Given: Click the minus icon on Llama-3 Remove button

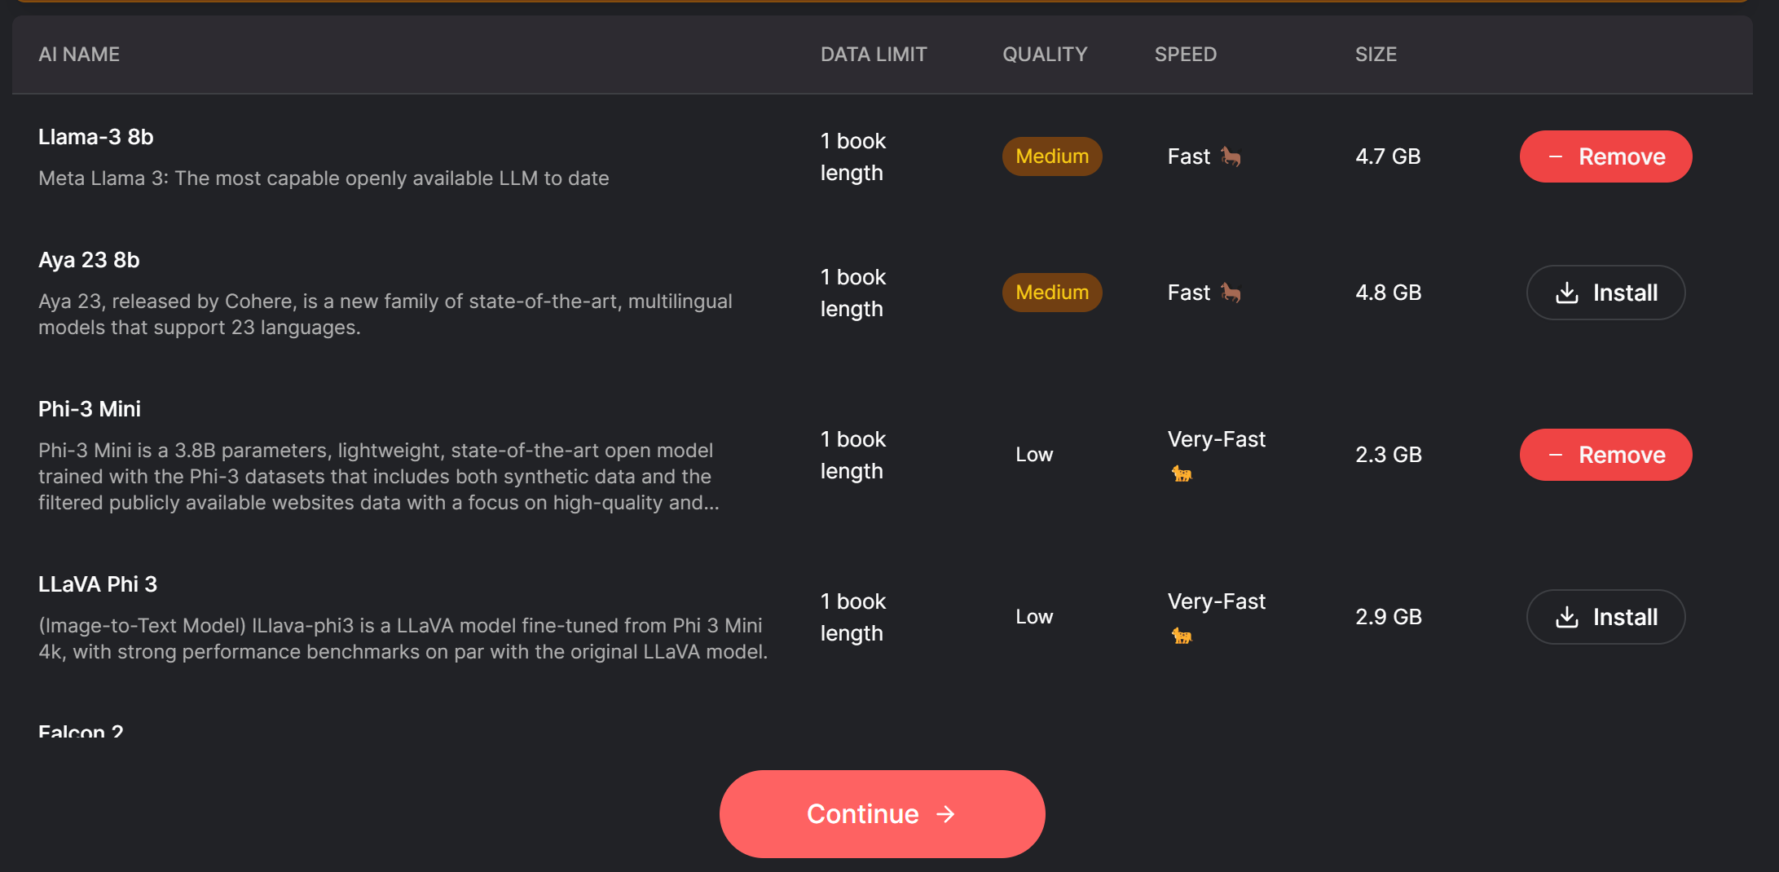Looking at the screenshot, I should (1556, 156).
